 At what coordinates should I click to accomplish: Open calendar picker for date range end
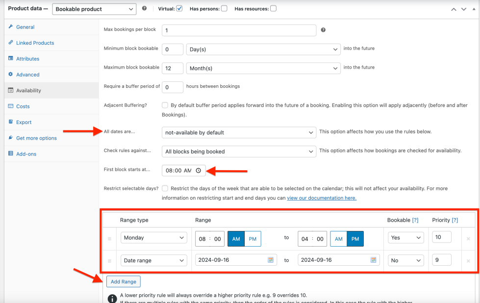pyautogui.click(x=373, y=260)
